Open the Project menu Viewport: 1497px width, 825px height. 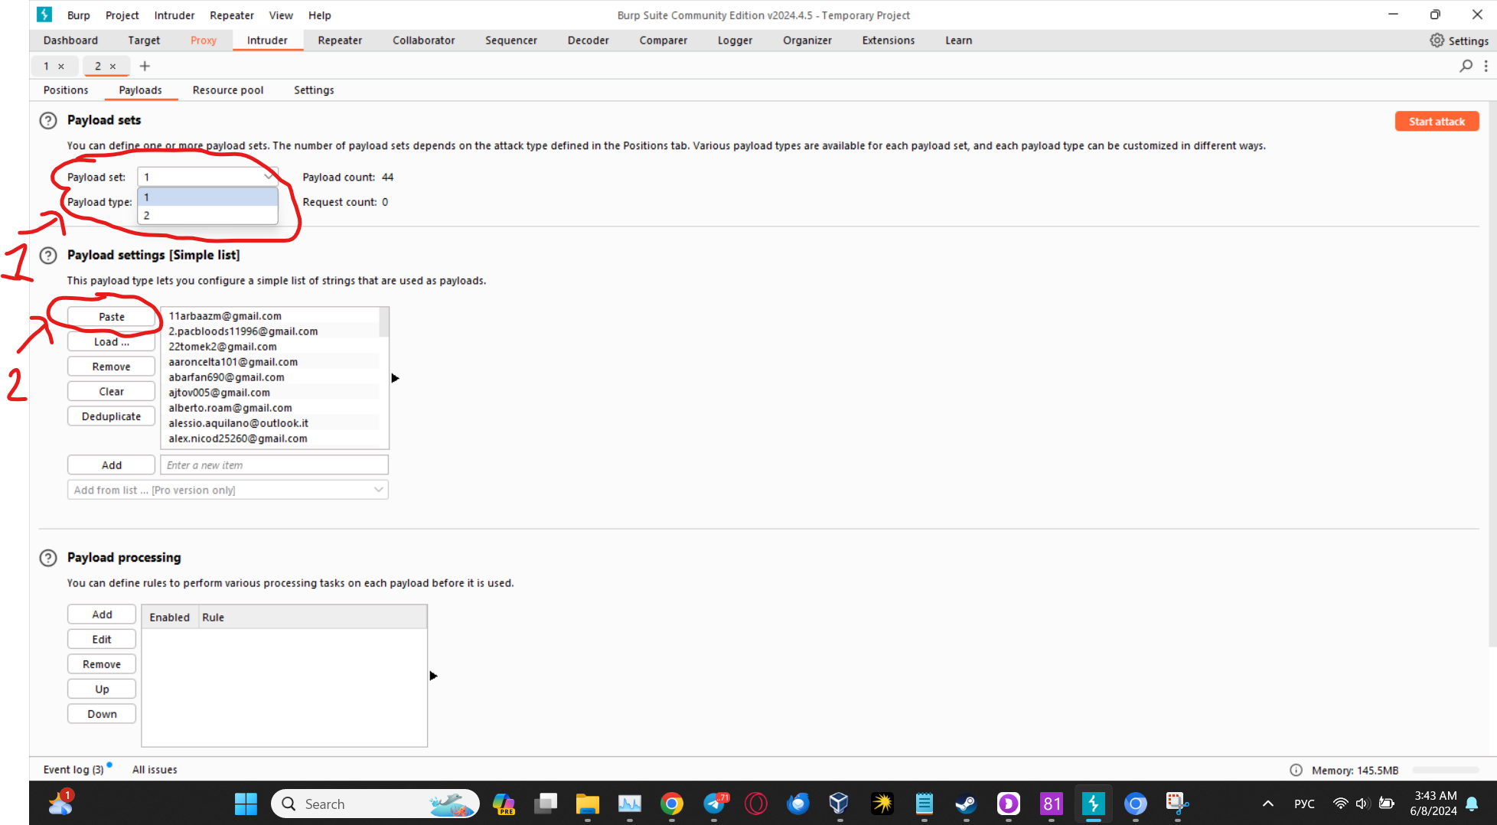[x=122, y=15]
